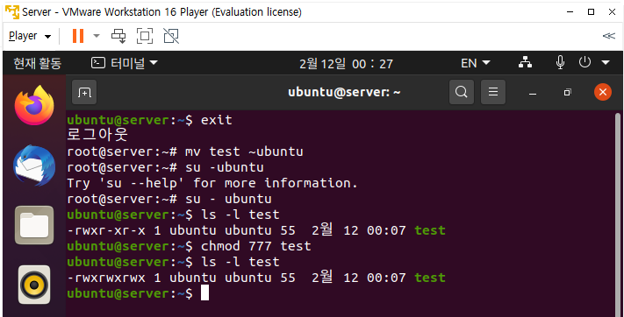Image resolution: width=624 pixels, height=317 pixels.
Task: Open a new terminal tab
Action: tap(84, 93)
